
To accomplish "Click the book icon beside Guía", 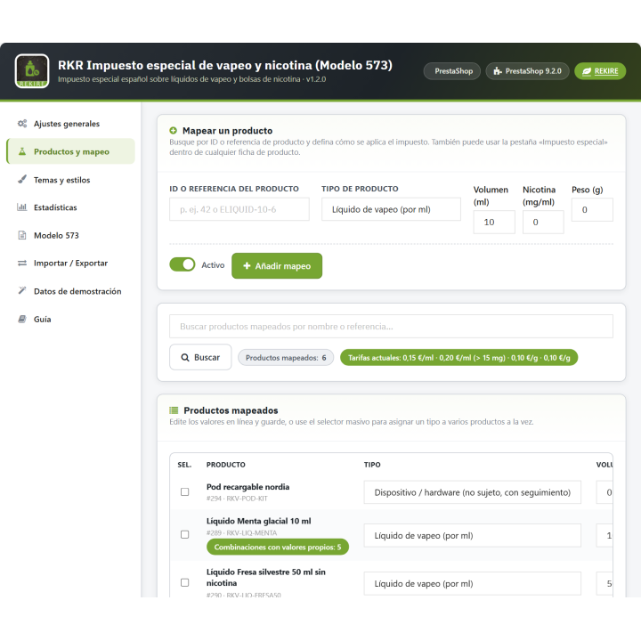I will [x=22, y=319].
